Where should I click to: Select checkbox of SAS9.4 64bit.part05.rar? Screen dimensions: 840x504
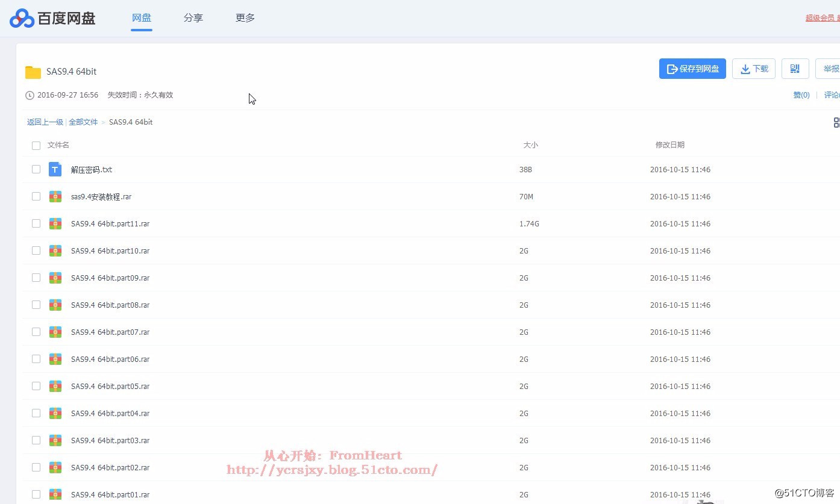coord(36,386)
